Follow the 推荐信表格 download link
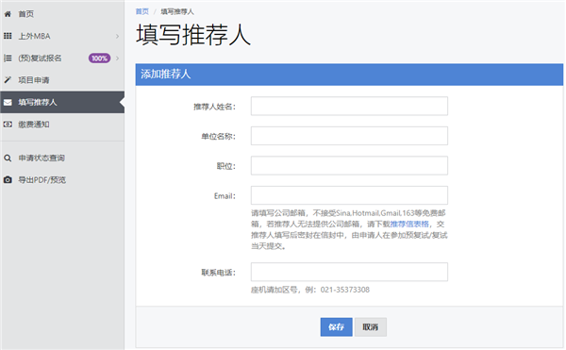 (409, 225)
